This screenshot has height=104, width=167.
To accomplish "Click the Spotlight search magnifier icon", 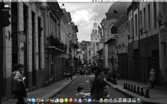I will (x=165, y=1).
